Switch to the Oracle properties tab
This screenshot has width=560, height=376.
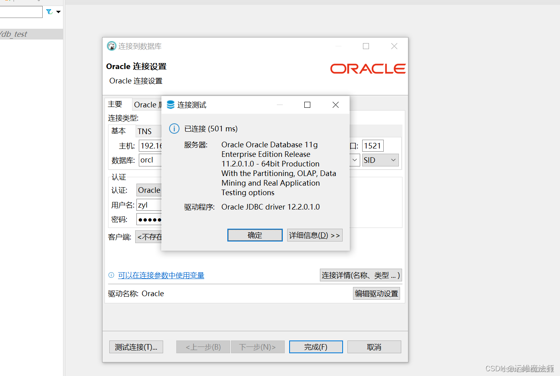pos(148,105)
